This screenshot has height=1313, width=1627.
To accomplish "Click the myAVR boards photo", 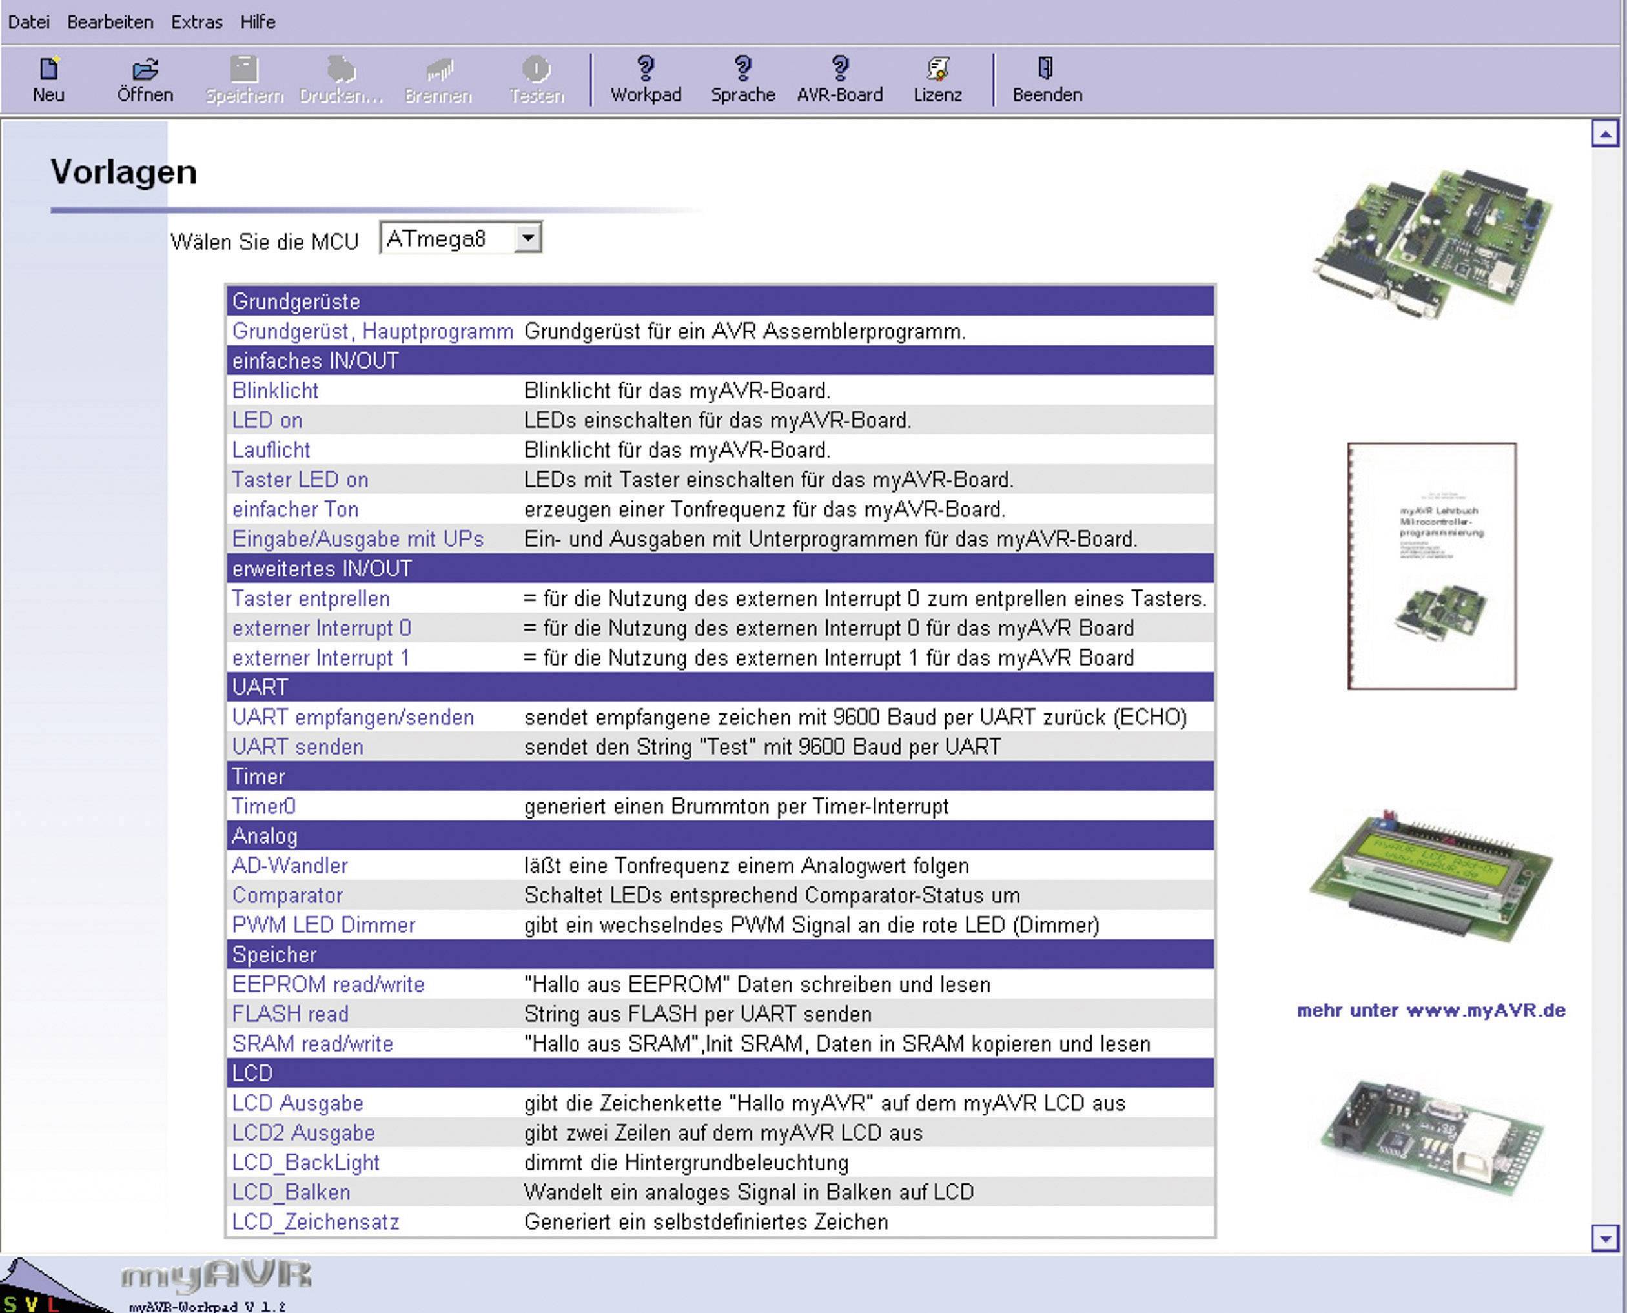I will point(1431,243).
